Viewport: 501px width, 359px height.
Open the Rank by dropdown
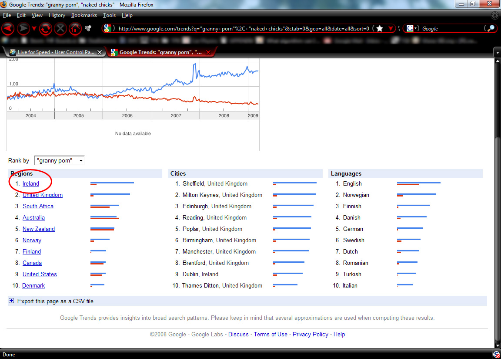click(60, 160)
